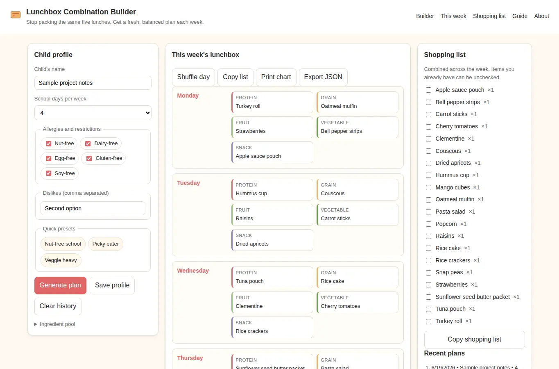Click Save profile
The image size is (559, 369).
pos(112,285)
